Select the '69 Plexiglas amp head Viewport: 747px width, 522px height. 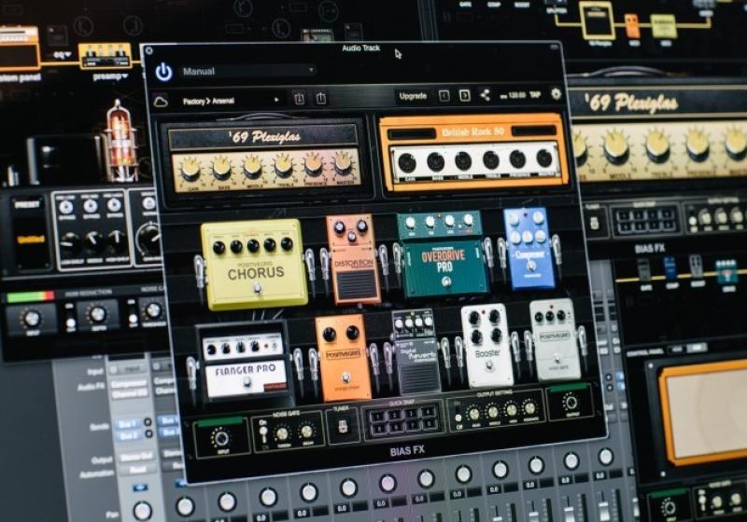pyautogui.click(x=266, y=159)
